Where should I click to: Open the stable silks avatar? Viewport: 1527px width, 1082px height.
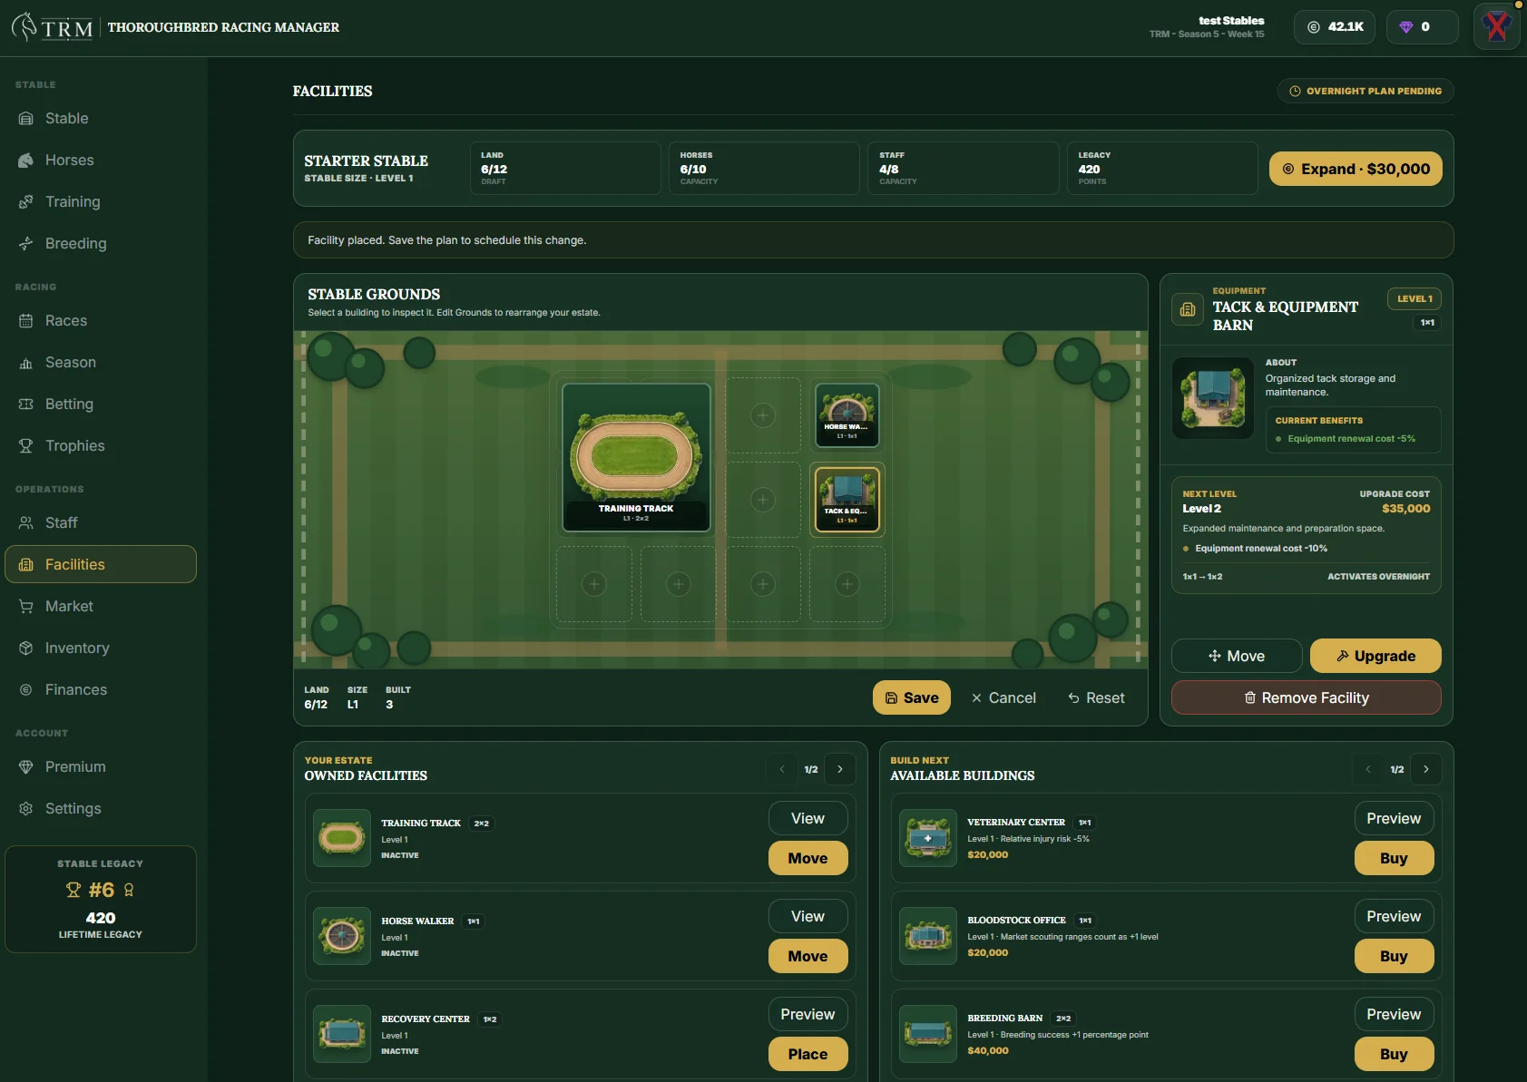click(1497, 27)
